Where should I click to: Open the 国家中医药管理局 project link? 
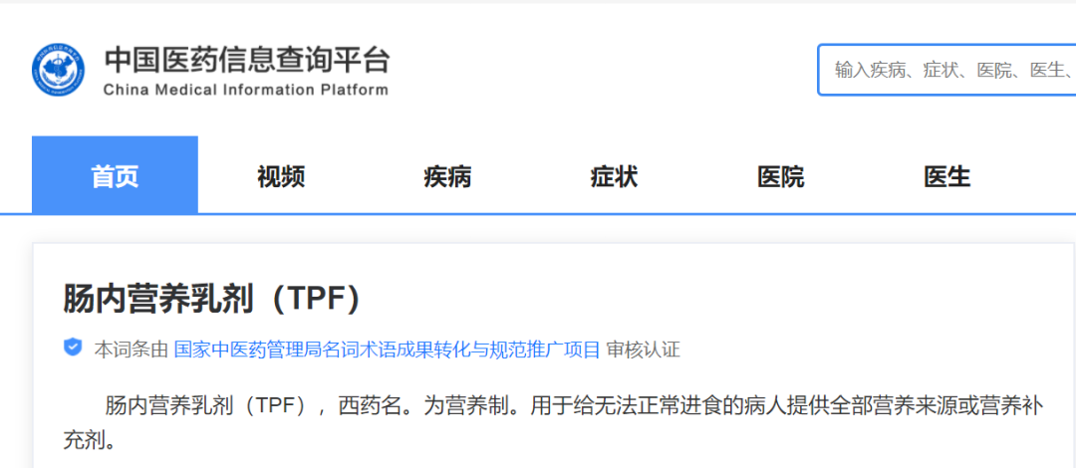point(387,350)
